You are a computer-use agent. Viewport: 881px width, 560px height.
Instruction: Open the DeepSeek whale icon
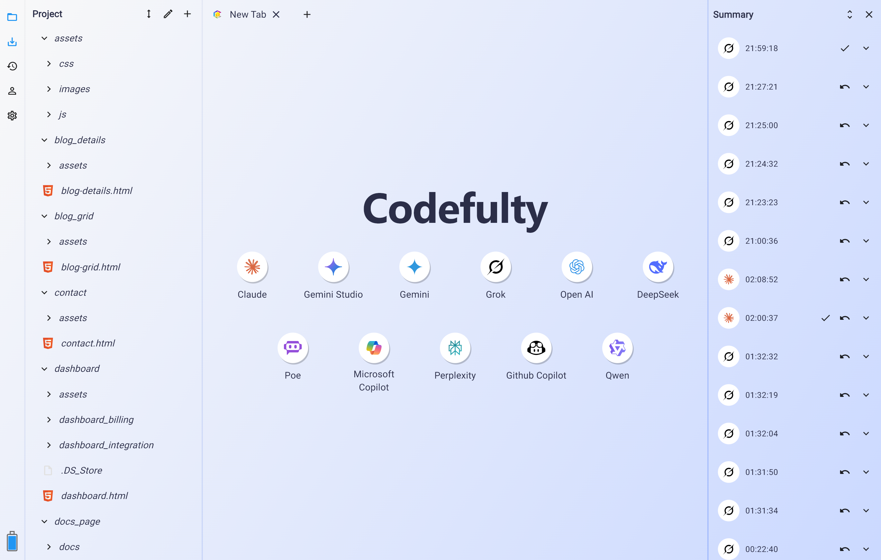(x=658, y=267)
